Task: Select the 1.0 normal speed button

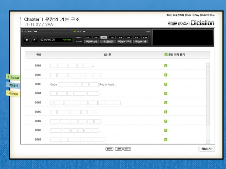Action: pyautogui.click(x=104, y=37)
